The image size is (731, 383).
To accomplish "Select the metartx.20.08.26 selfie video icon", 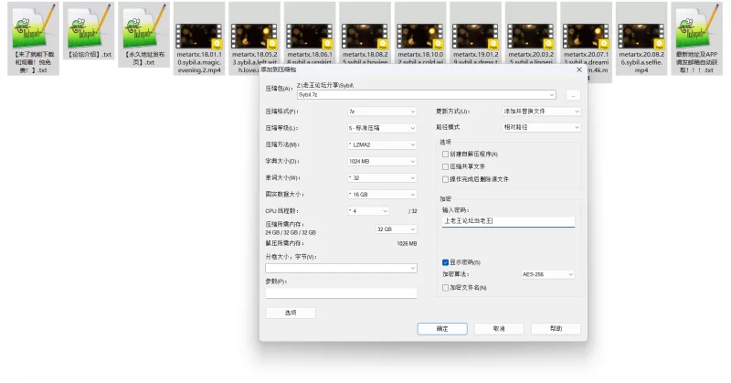I will (x=641, y=38).
